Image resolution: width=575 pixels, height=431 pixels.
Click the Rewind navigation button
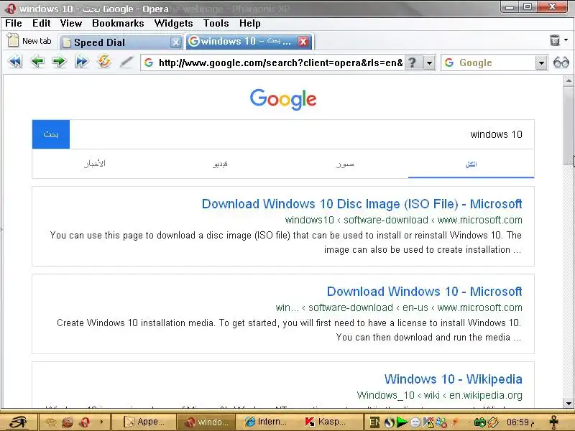pyautogui.click(x=15, y=62)
